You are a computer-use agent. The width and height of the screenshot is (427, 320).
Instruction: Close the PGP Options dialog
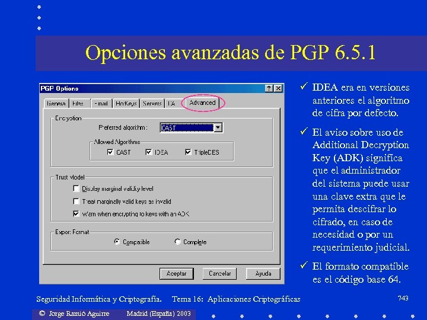point(278,88)
